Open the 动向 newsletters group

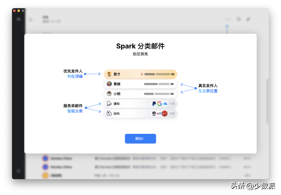(x=140, y=113)
